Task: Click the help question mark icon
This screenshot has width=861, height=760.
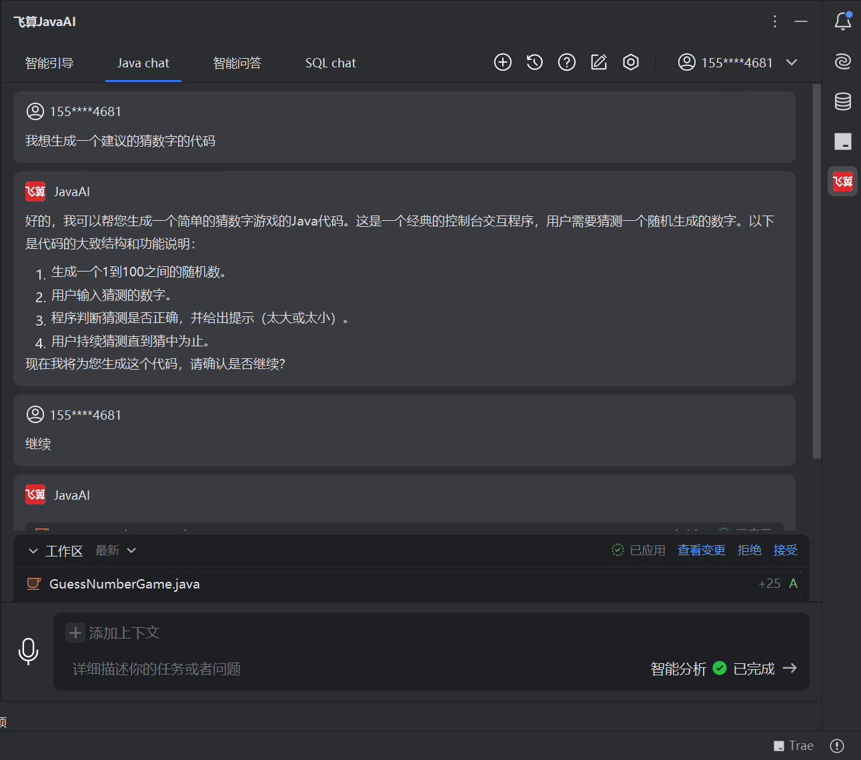Action: [566, 63]
